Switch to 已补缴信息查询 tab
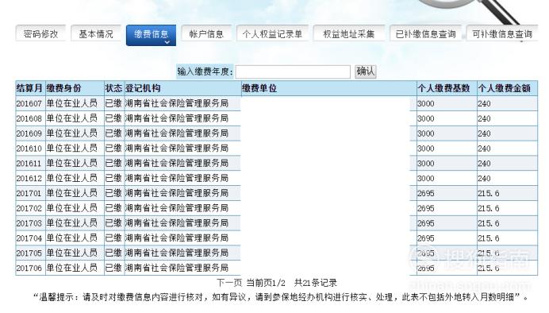 coord(425,34)
